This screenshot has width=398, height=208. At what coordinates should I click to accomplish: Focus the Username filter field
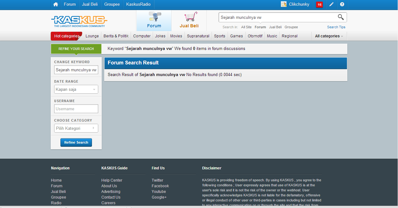[76, 109]
